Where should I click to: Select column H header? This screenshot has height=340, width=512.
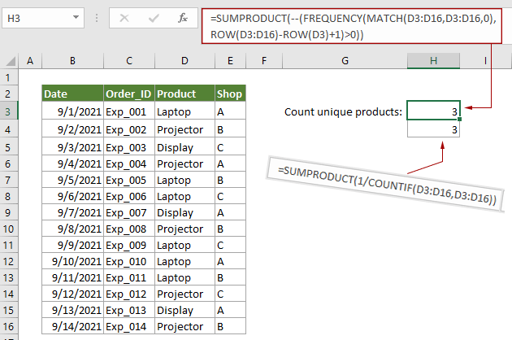pyautogui.click(x=433, y=60)
